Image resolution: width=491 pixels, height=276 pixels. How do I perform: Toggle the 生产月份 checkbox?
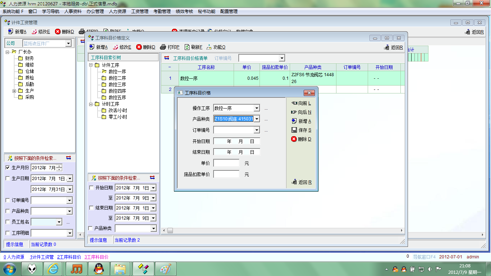(x=8, y=167)
